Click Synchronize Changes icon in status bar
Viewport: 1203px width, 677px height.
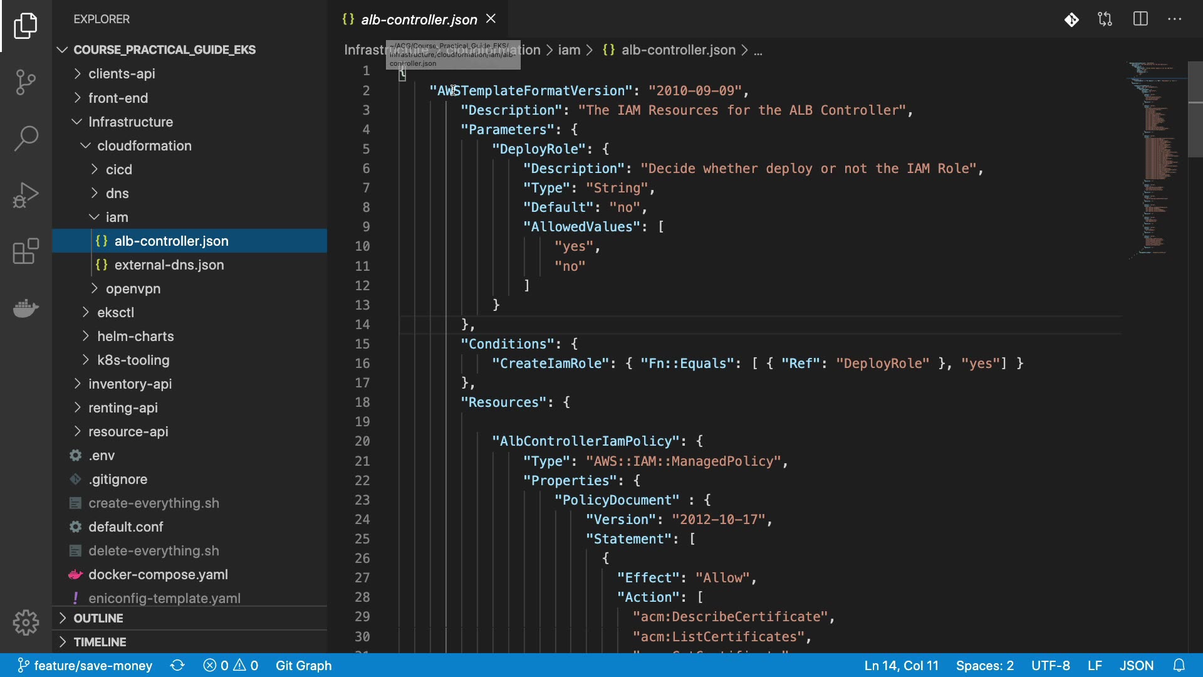click(177, 666)
